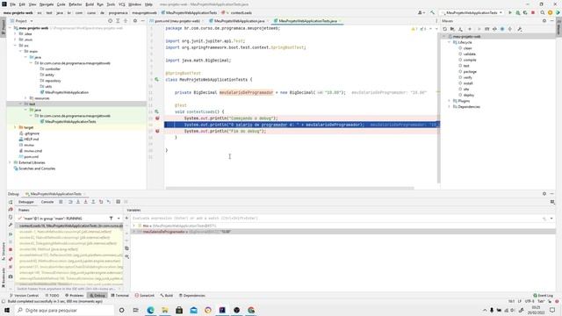Click Evaluate expression input field
The height and width of the screenshot is (316, 562).
click(337, 219)
